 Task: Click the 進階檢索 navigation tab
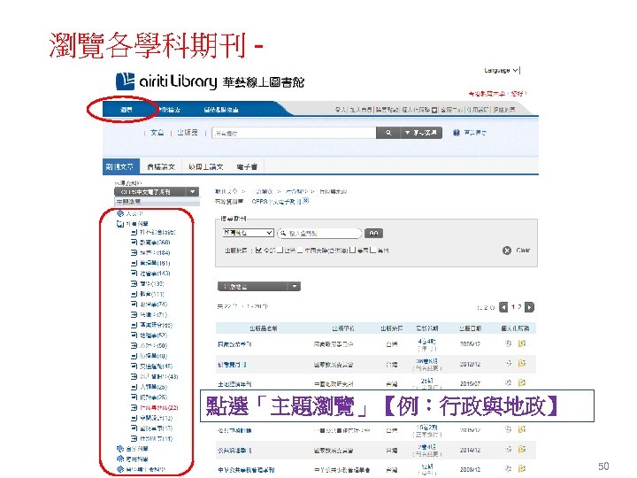[x=169, y=110]
